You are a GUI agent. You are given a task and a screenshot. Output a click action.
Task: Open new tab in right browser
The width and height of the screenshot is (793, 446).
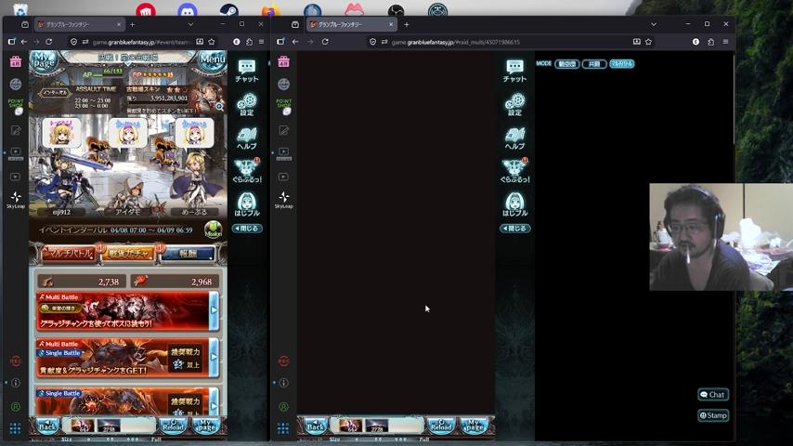click(407, 24)
